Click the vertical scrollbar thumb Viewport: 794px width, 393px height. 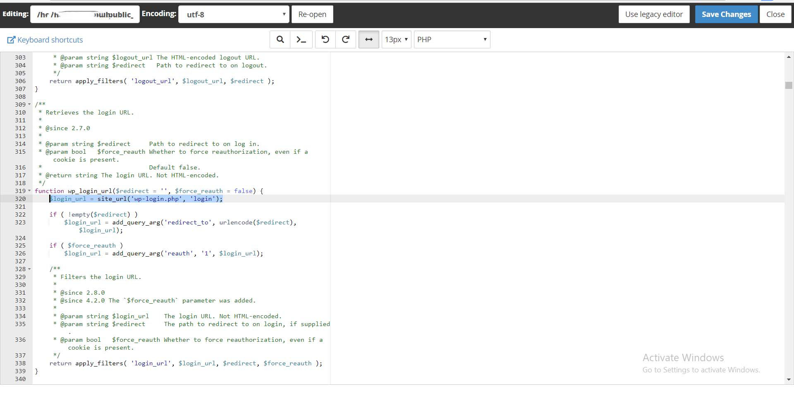tap(789, 85)
